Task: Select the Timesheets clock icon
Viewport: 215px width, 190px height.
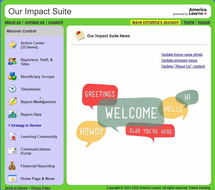Action: click(x=12, y=89)
